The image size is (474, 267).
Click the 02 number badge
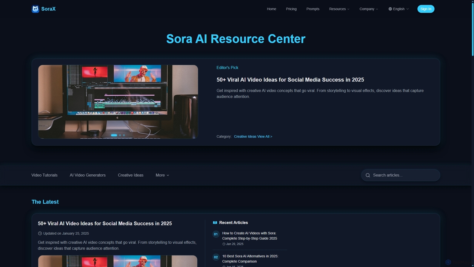pos(216,257)
